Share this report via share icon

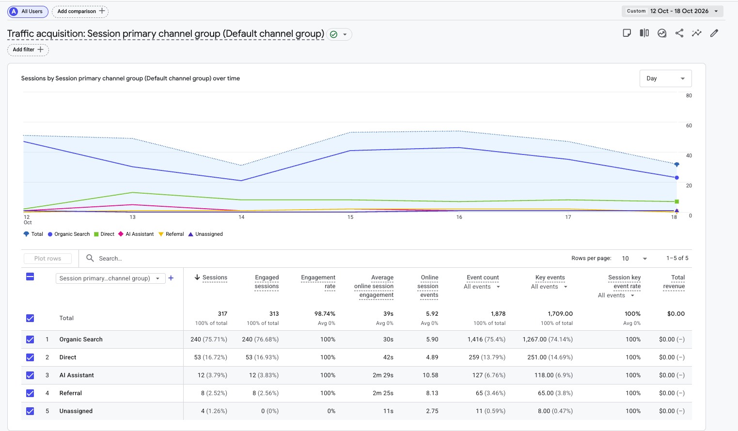(679, 33)
